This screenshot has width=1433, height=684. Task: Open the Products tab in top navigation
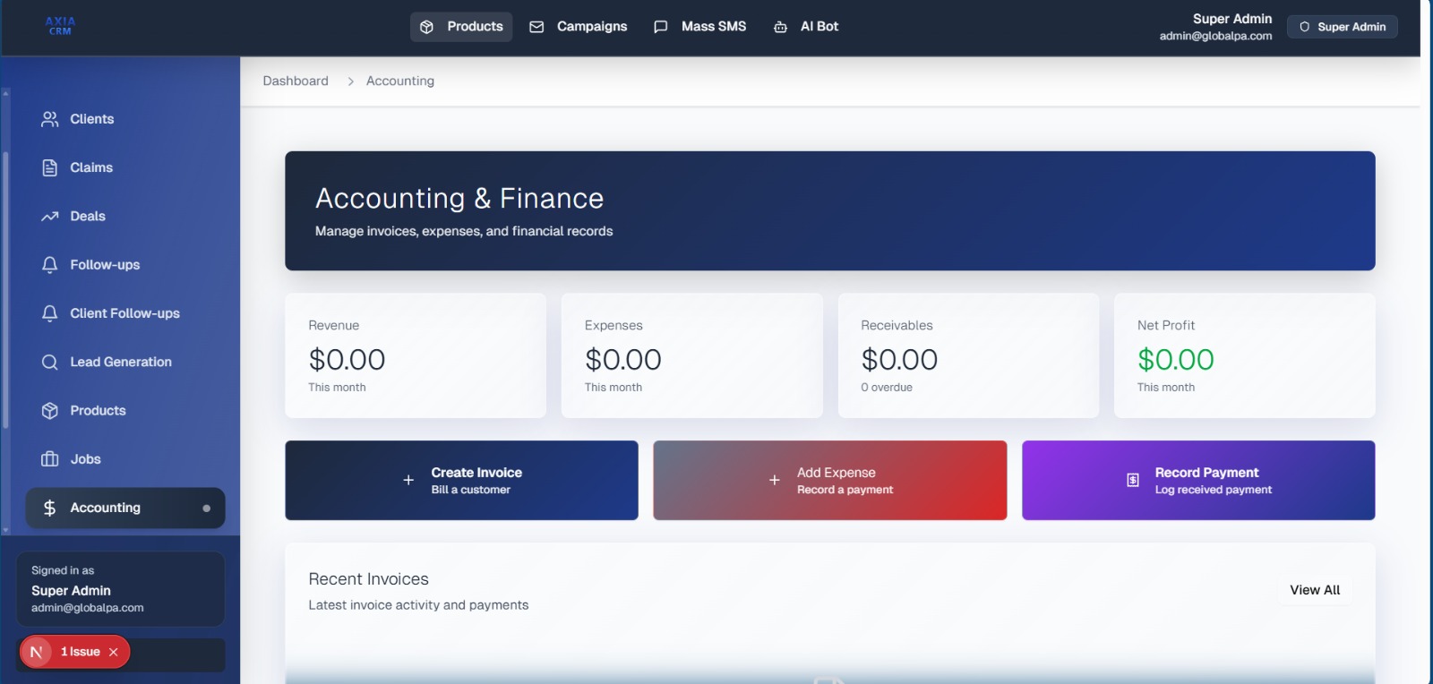coord(461,27)
